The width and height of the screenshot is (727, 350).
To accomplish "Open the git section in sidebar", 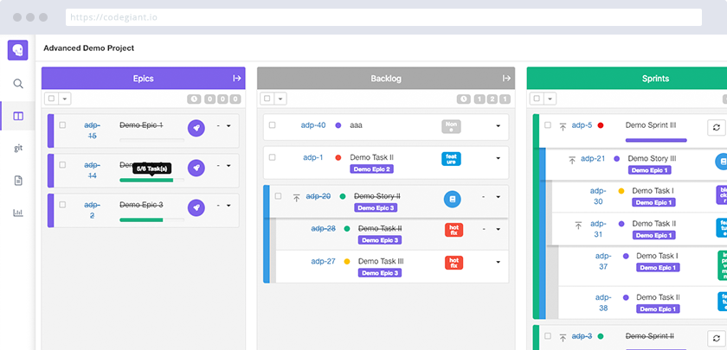I will (x=18, y=148).
